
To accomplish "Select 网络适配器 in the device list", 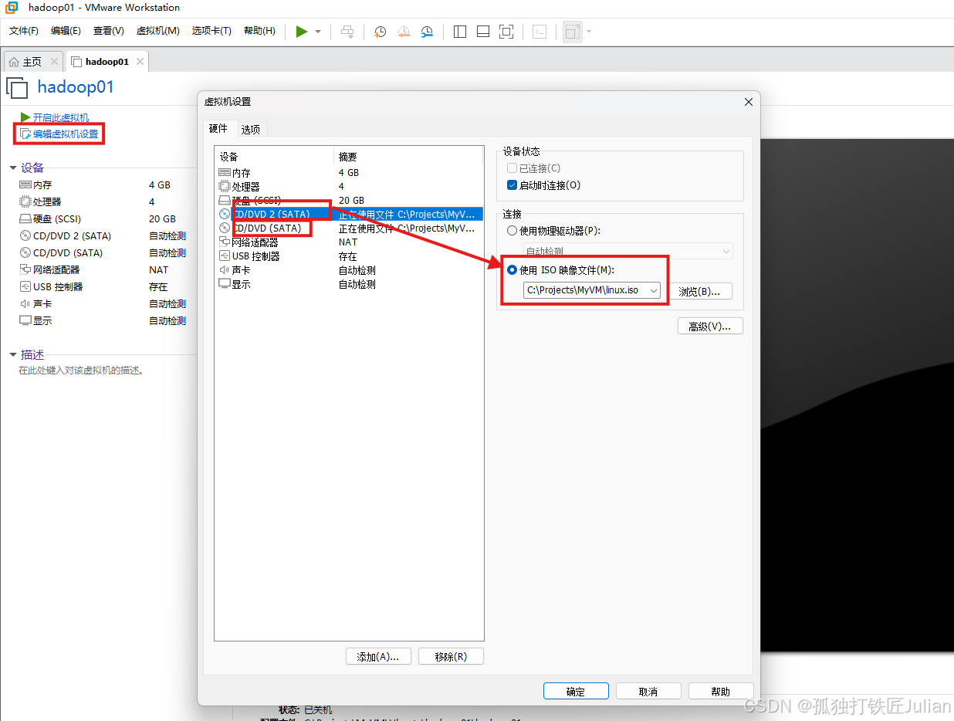I will point(255,242).
